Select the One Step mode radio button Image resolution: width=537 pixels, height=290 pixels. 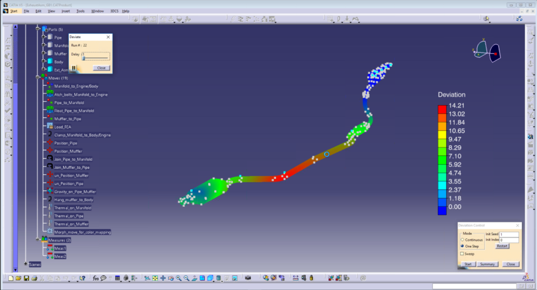point(463,246)
